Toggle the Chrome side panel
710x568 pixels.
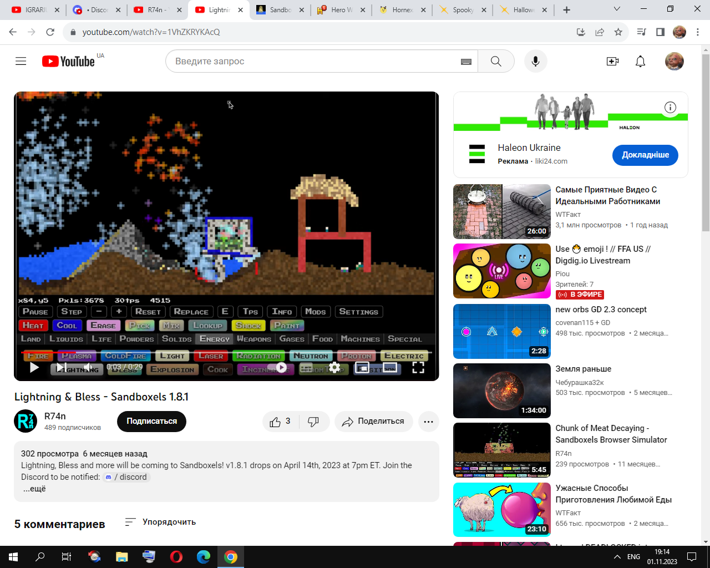point(660,32)
